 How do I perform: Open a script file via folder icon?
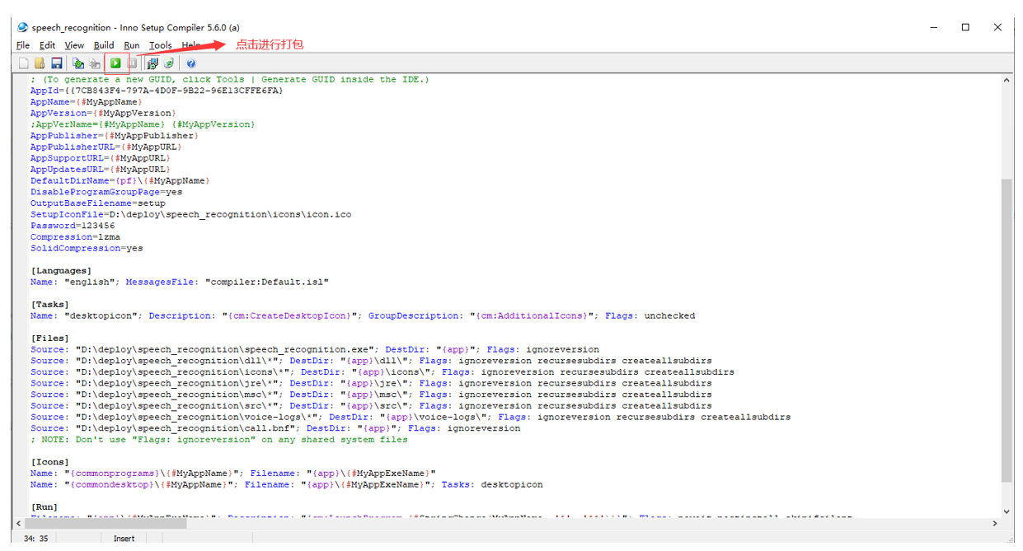[40, 63]
